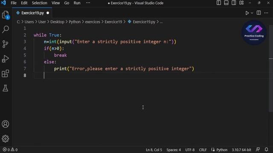
Task: Open the Manage gear settings icon
Action: [6, 139]
